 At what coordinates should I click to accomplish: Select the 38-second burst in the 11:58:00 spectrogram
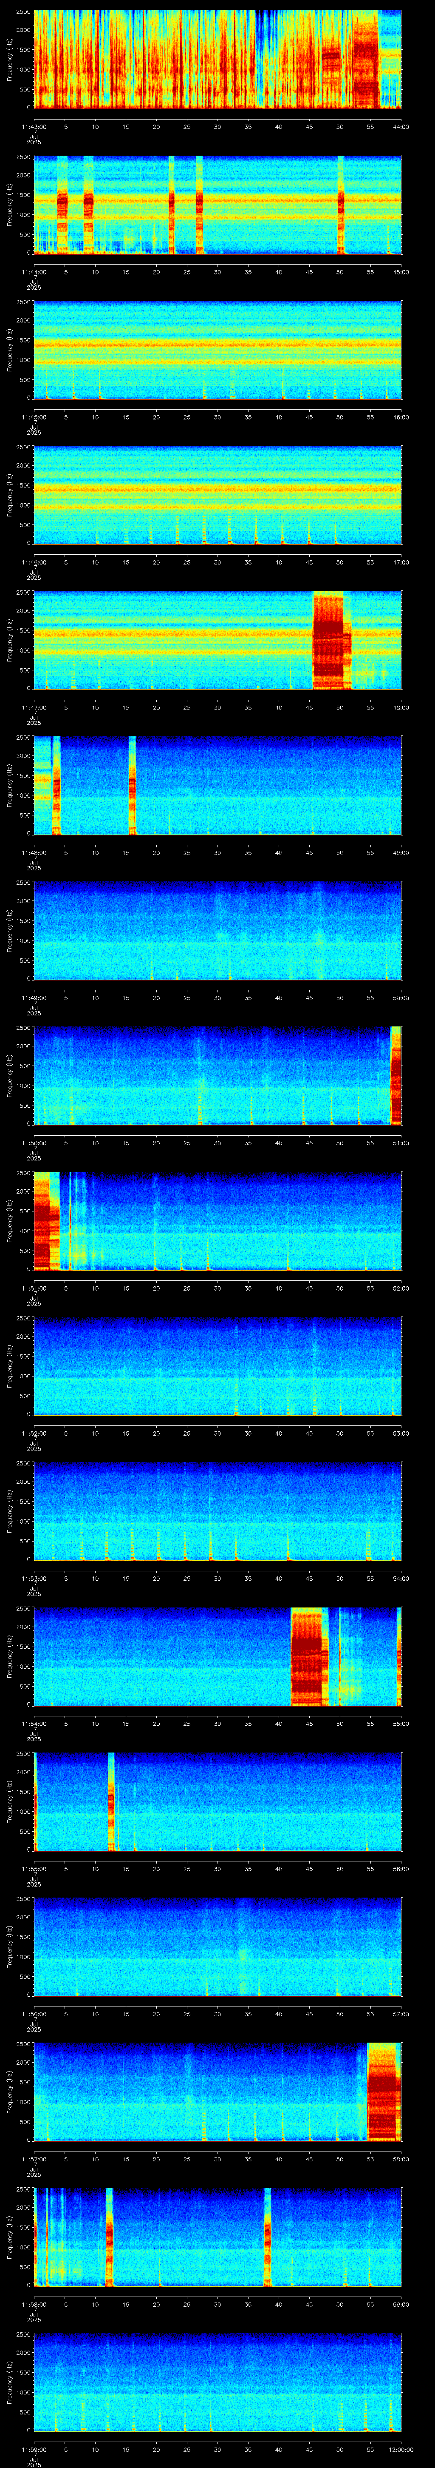click(267, 2237)
